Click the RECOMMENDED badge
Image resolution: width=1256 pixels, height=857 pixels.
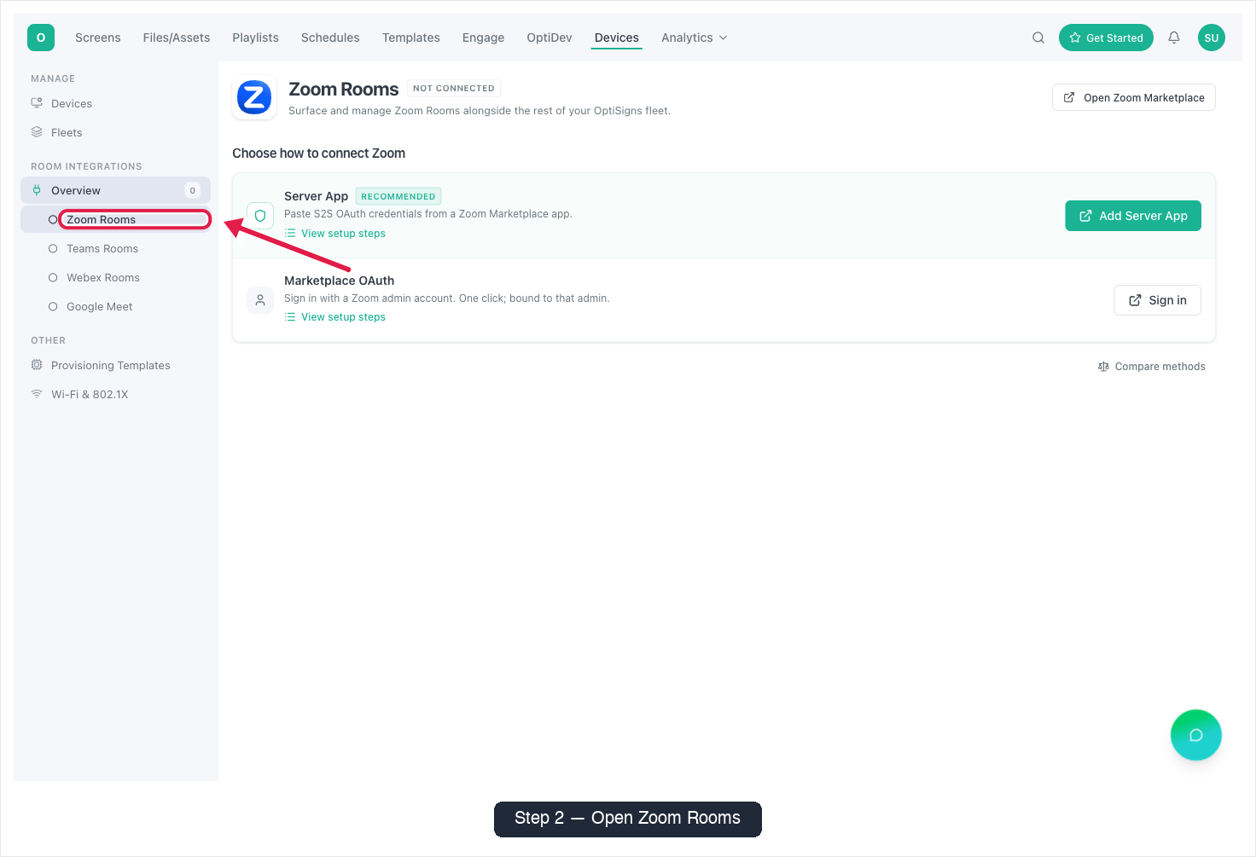398,196
